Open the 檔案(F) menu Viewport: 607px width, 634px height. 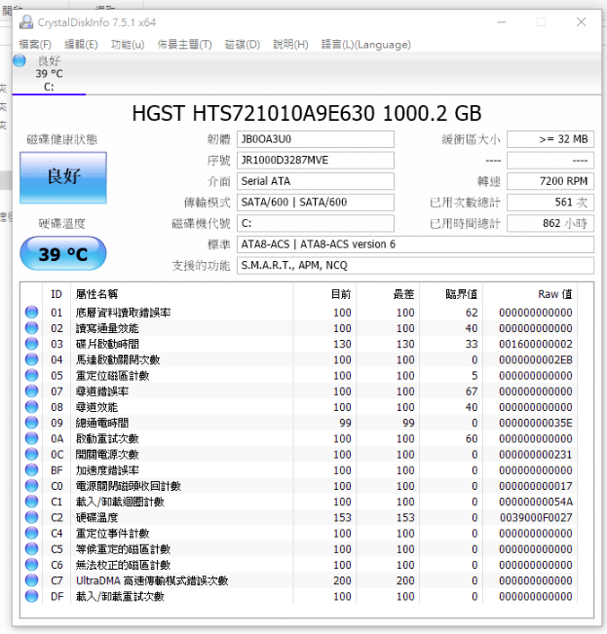click(x=35, y=44)
